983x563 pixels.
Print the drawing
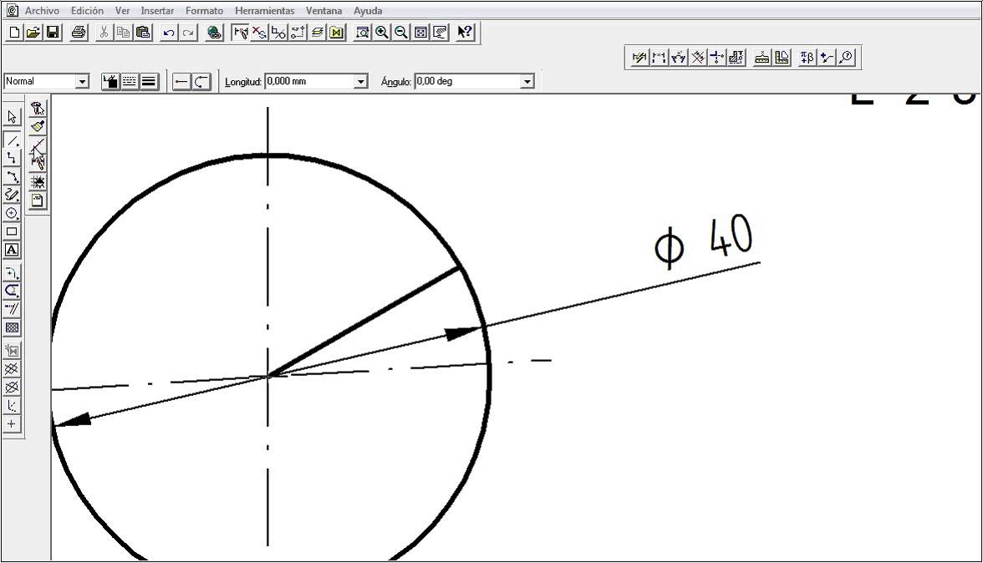79,33
